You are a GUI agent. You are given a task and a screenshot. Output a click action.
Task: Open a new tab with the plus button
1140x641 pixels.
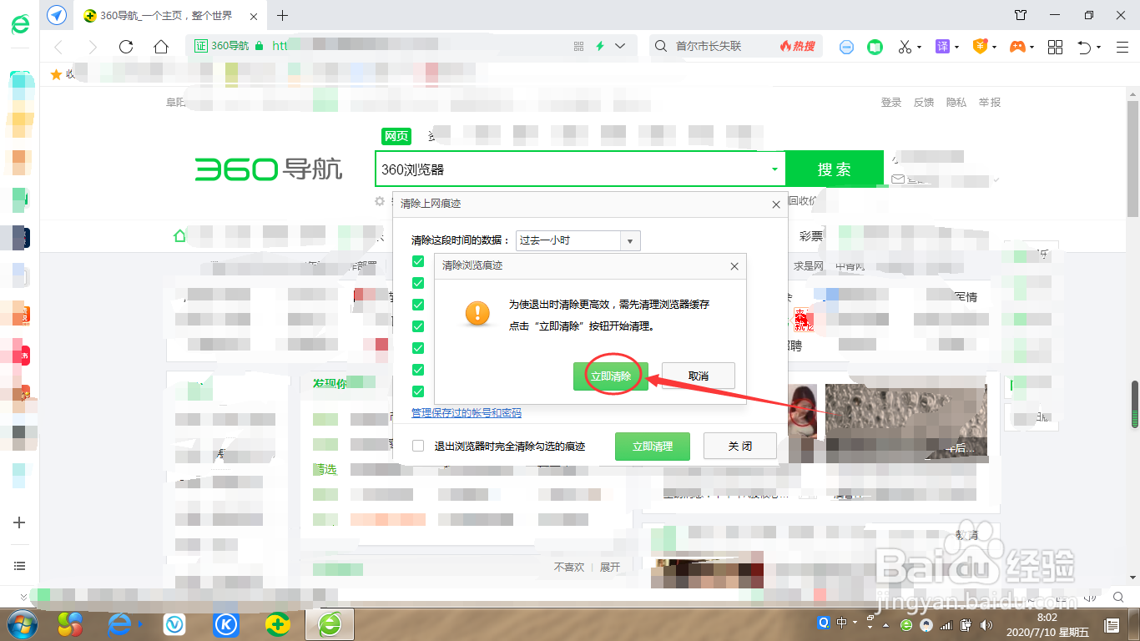282,15
